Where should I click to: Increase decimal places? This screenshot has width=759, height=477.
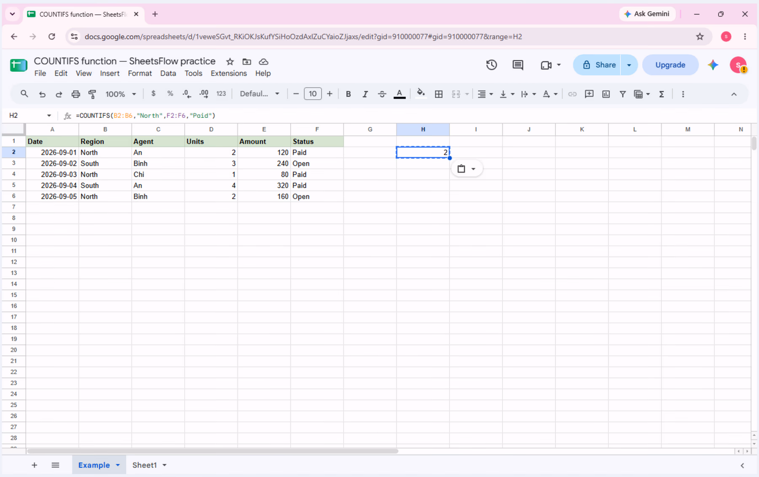204,94
